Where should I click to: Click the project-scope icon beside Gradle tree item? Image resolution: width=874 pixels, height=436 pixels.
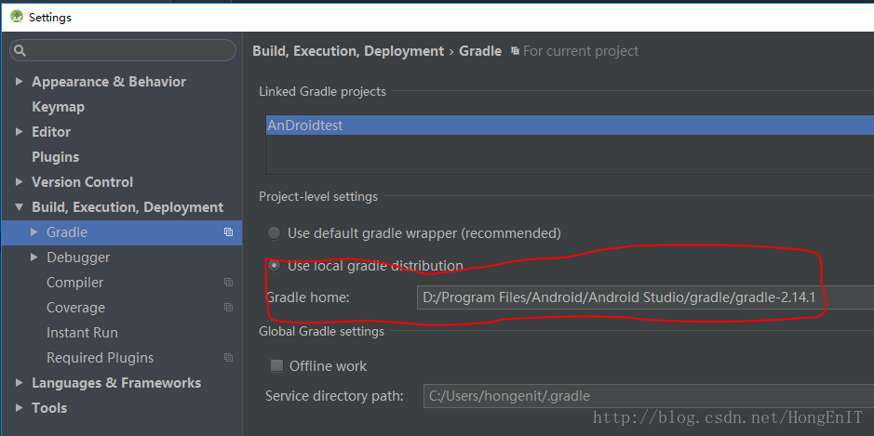[228, 232]
